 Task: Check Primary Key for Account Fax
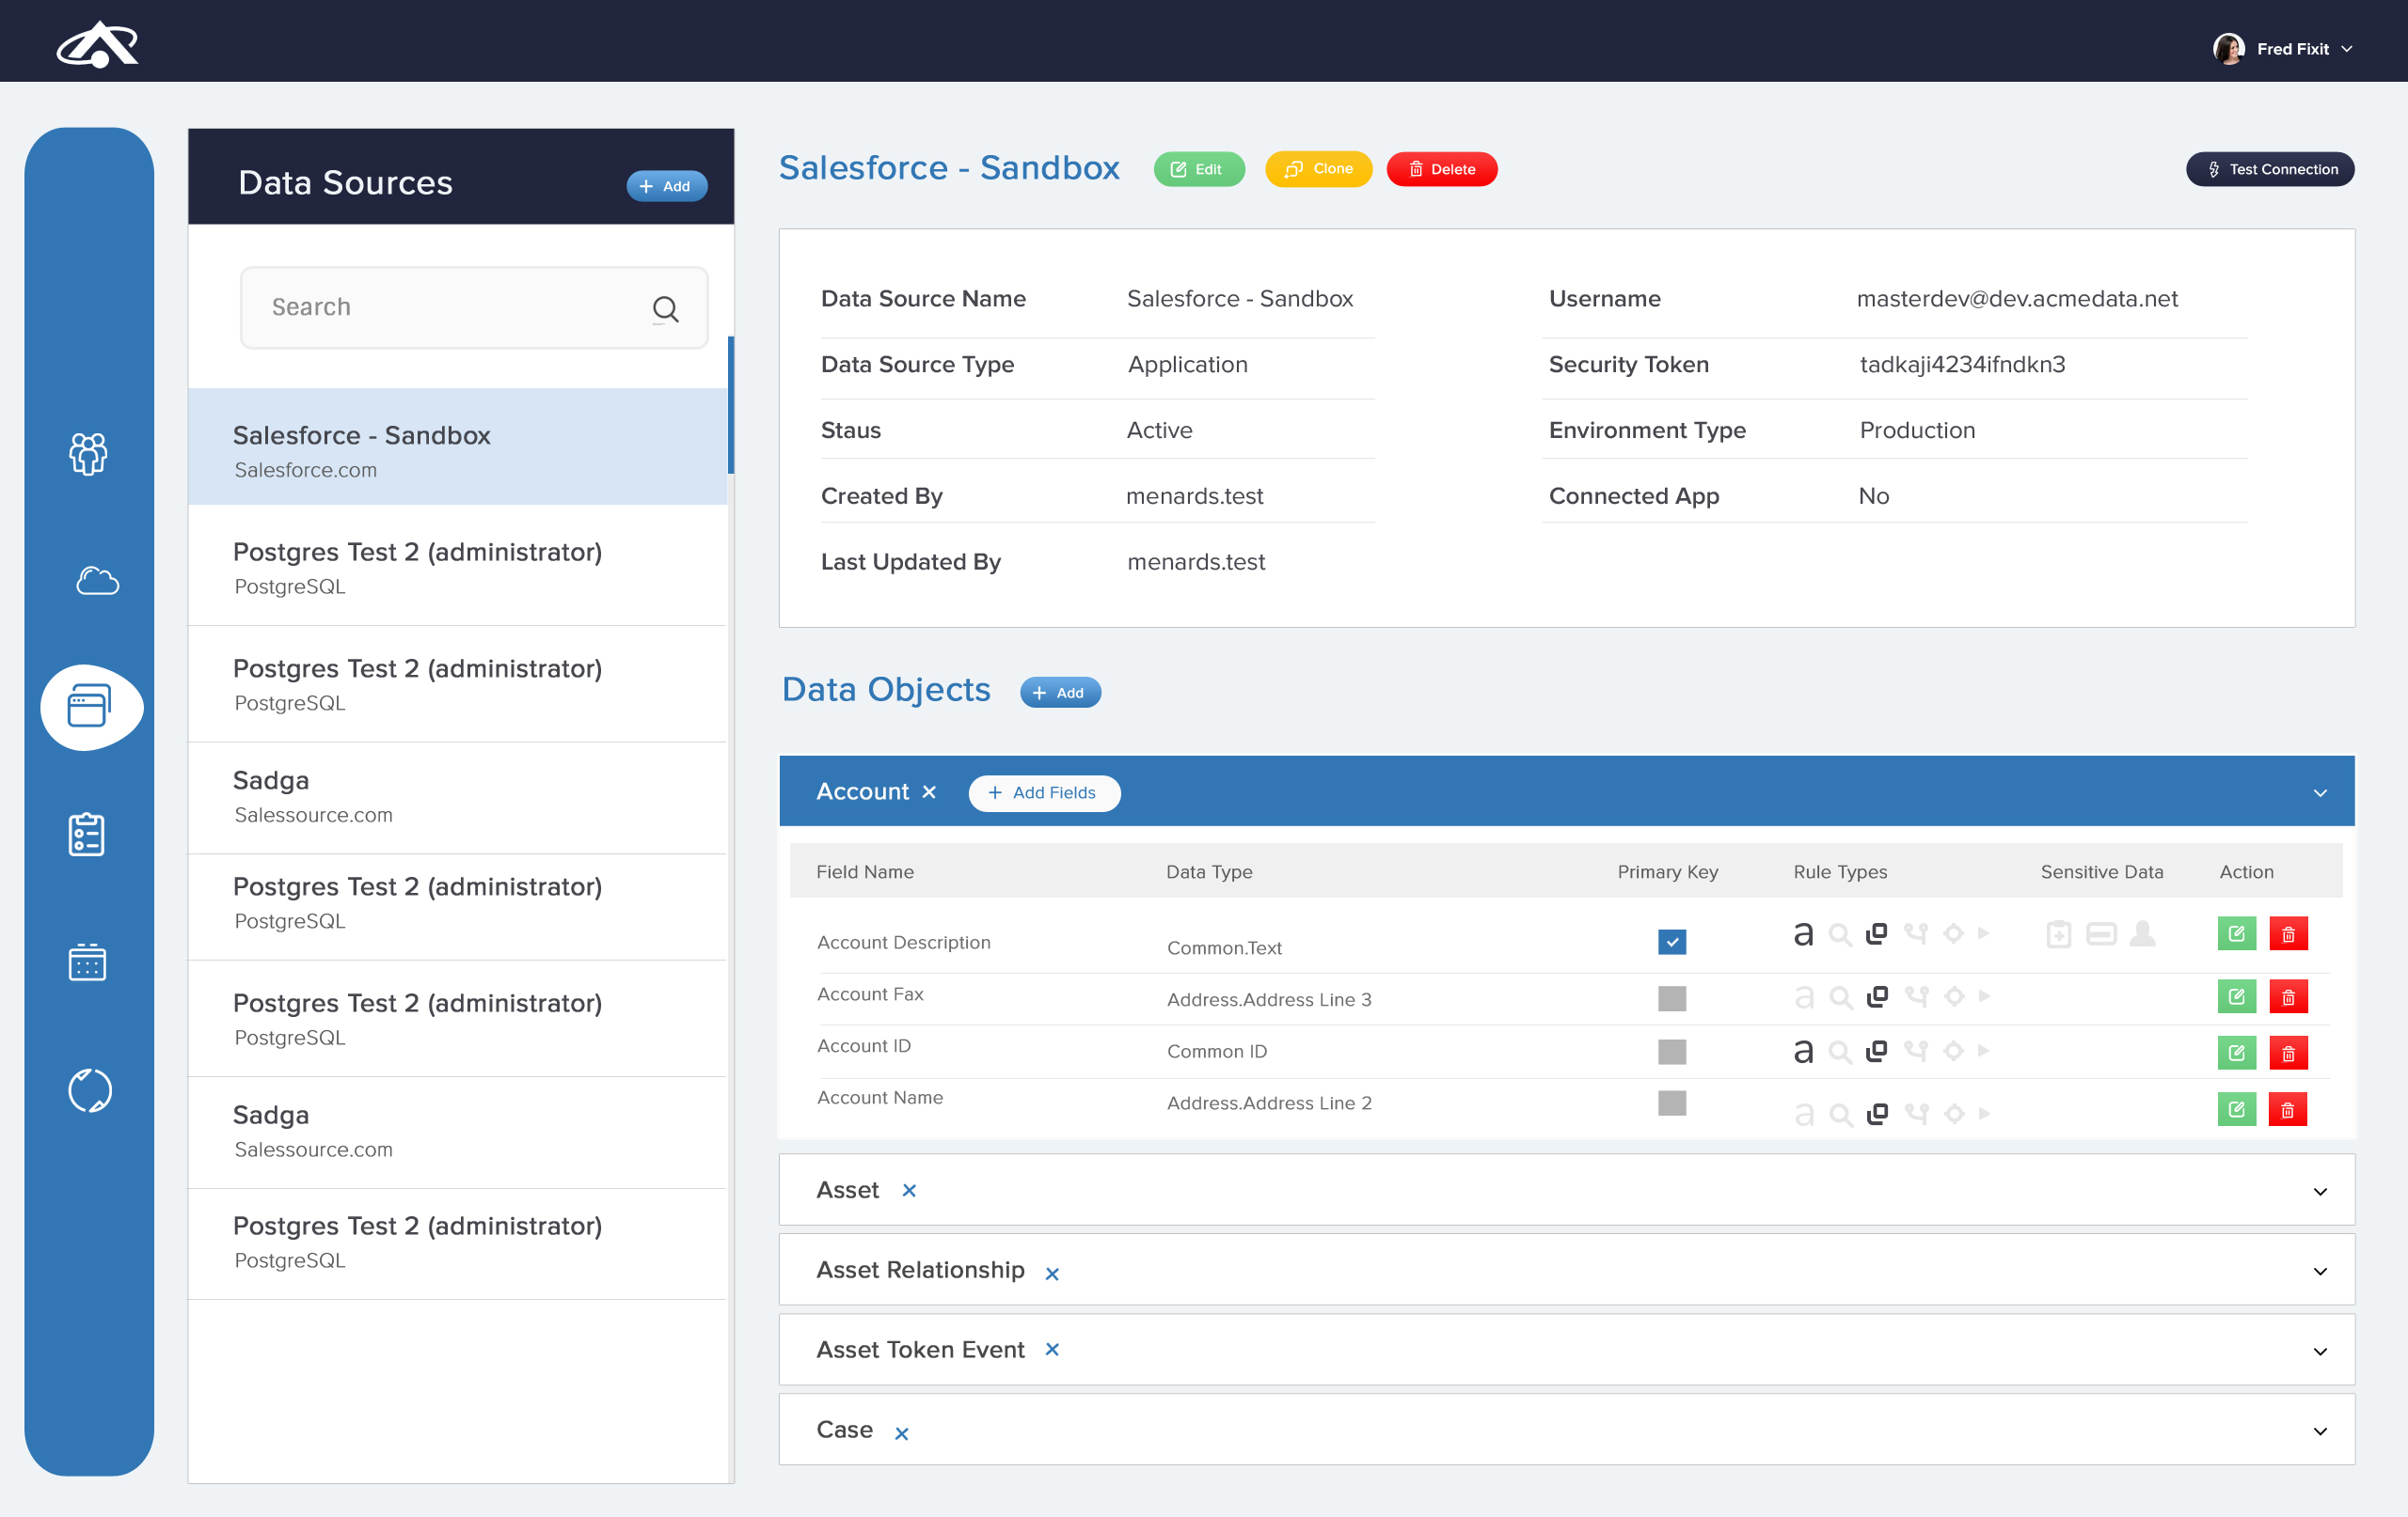[1672, 997]
